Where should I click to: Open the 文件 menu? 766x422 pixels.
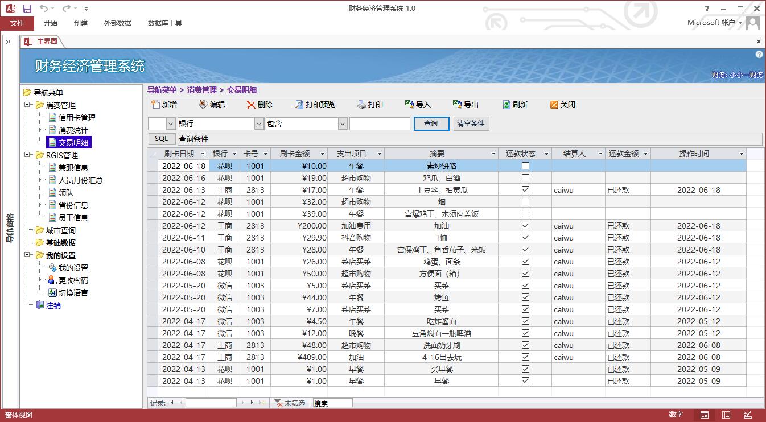[17, 23]
